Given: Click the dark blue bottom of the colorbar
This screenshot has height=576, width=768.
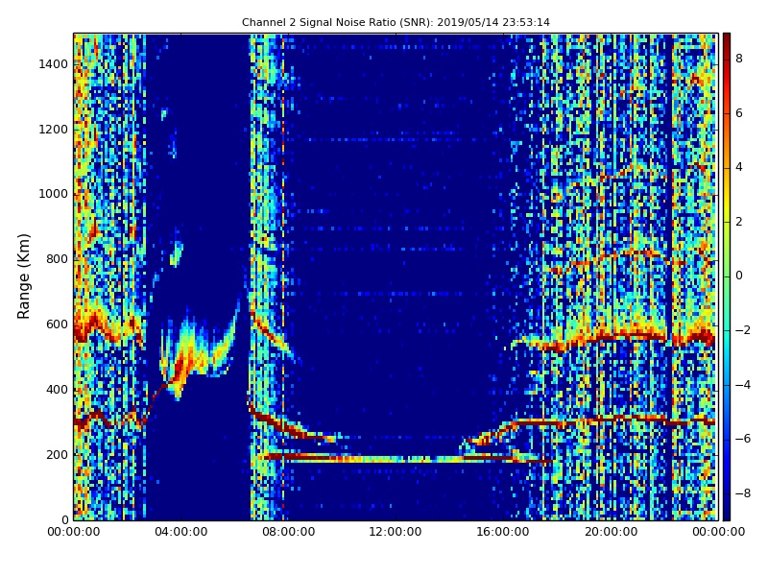Looking at the screenshot, I should pos(727,514).
